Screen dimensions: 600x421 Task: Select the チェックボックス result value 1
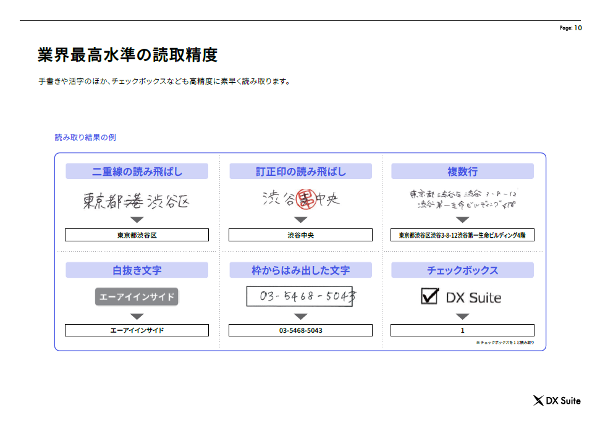pyautogui.click(x=462, y=329)
